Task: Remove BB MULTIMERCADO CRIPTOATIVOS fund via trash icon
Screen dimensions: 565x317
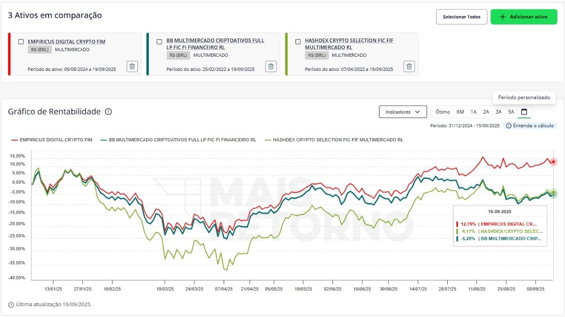Action: point(271,66)
